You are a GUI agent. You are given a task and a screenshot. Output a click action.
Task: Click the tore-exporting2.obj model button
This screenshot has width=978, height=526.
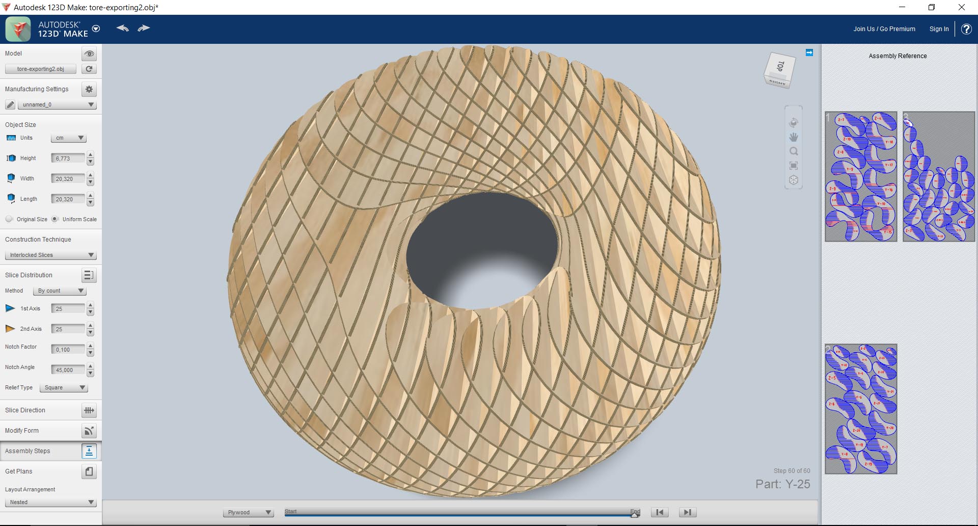[41, 69]
